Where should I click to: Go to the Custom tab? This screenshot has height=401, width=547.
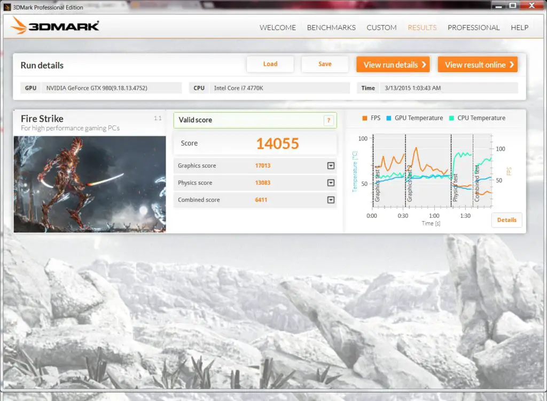381,28
